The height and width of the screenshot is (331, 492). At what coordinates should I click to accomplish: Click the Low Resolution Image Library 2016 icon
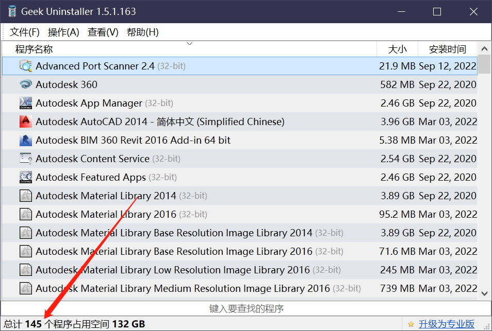point(26,270)
